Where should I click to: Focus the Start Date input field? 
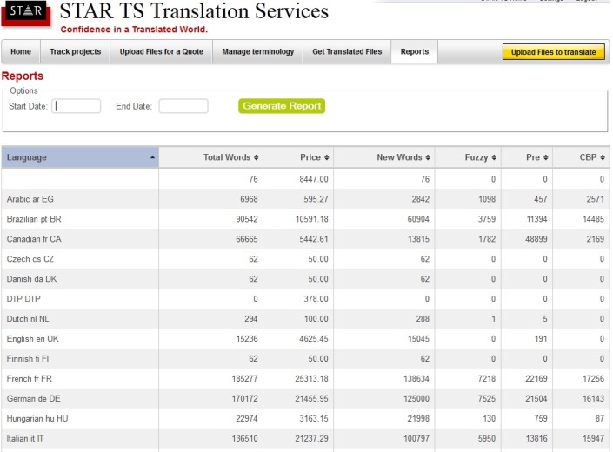[x=77, y=106]
